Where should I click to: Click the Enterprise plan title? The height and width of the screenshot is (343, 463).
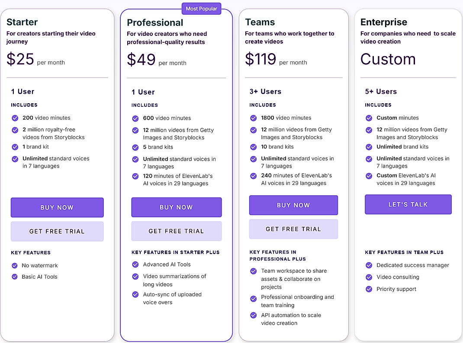pyautogui.click(x=384, y=22)
